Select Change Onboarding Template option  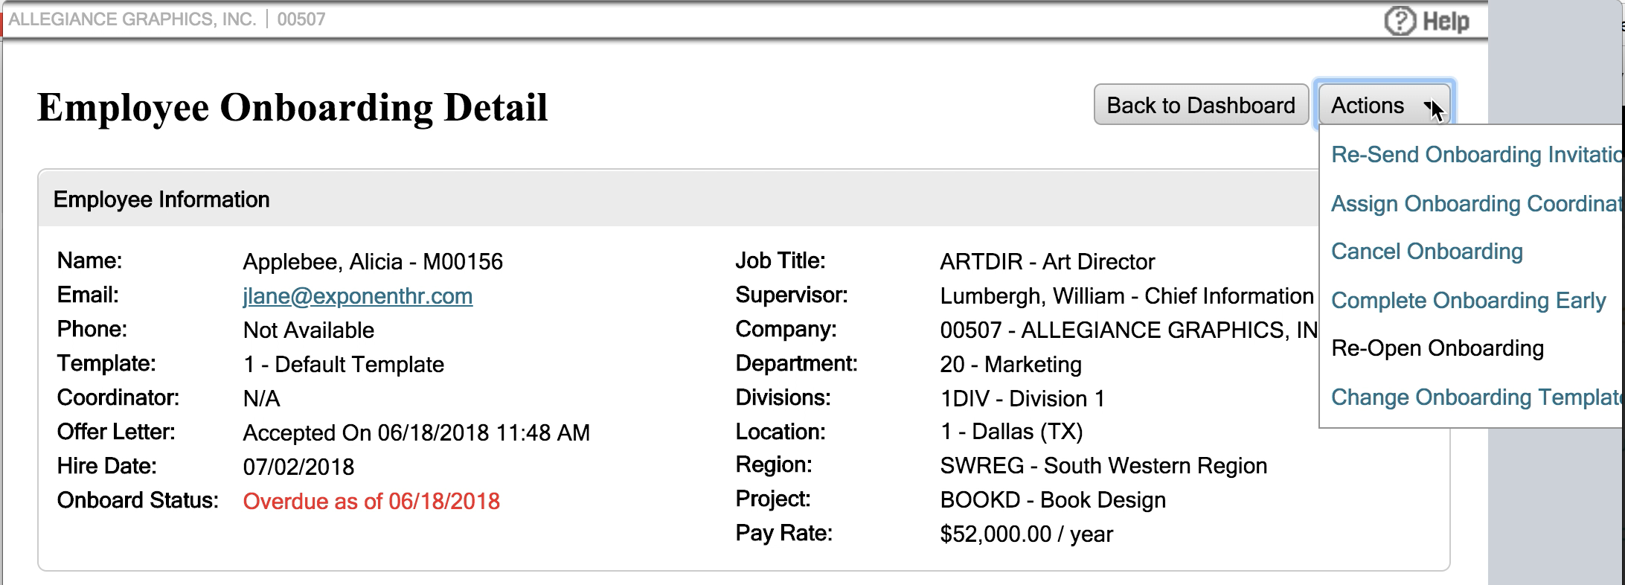(x=1475, y=397)
